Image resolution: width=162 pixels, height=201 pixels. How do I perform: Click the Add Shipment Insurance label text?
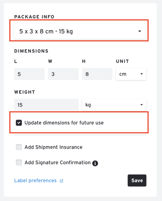[53, 147]
